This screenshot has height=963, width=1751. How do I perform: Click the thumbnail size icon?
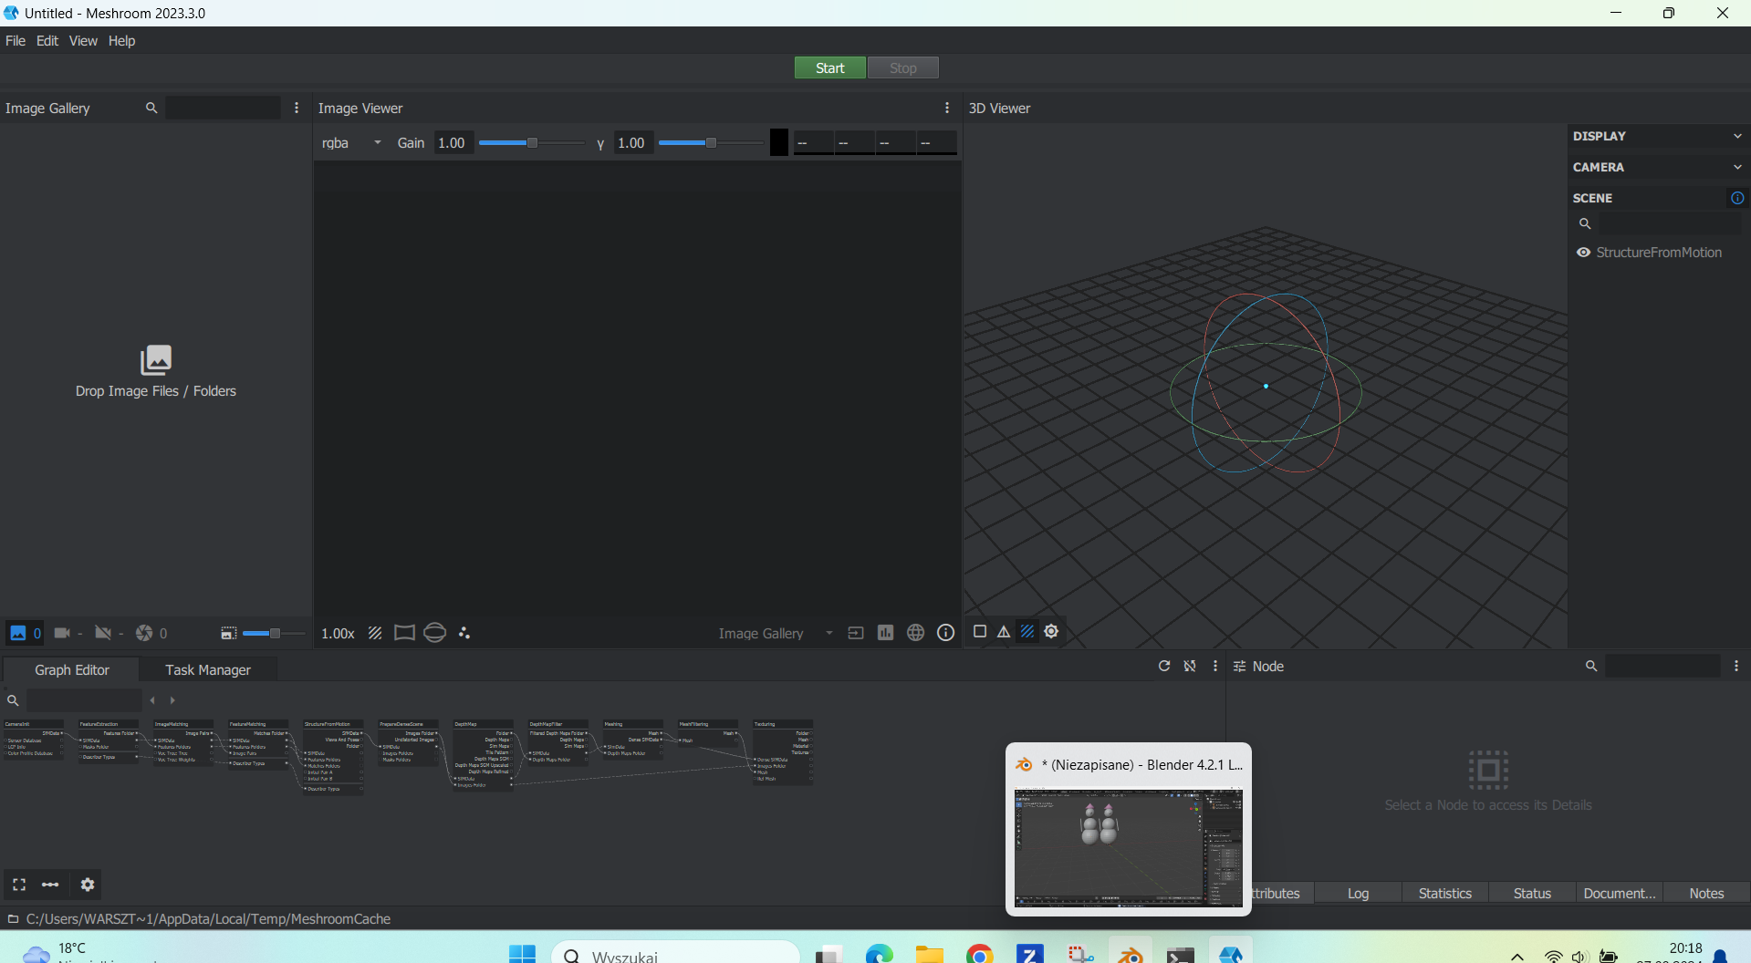point(229,633)
